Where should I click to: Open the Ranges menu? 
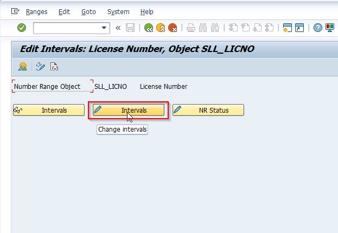tap(37, 11)
